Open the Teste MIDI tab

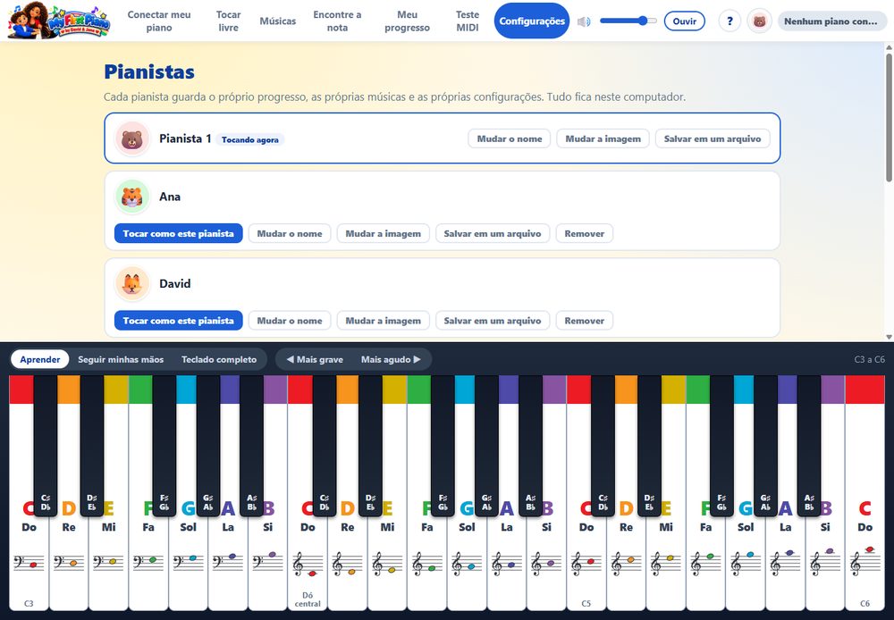(468, 21)
